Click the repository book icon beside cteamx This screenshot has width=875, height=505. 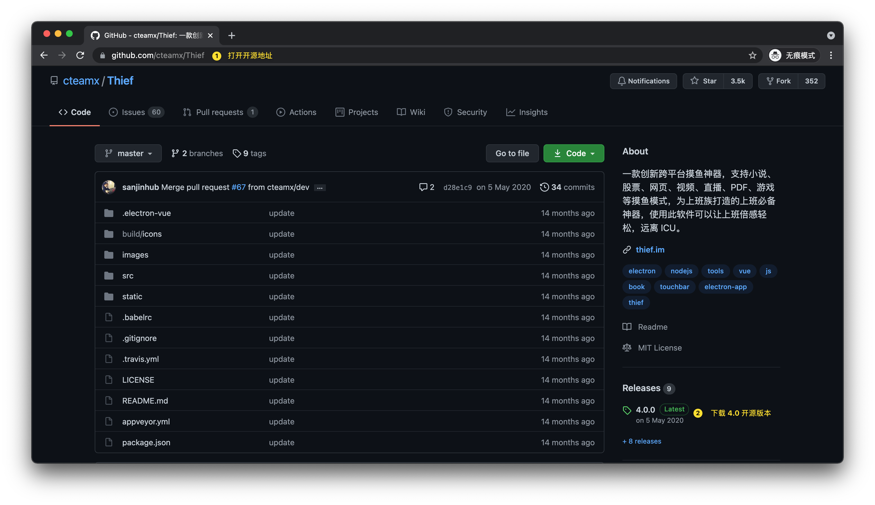(54, 81)
